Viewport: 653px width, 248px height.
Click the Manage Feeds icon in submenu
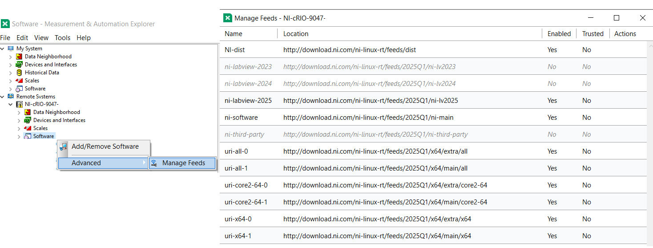(x=154, y=163)
